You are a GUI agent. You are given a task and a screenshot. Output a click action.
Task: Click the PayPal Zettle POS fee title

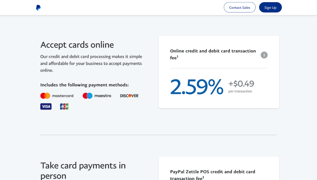(x=212, y=172)
